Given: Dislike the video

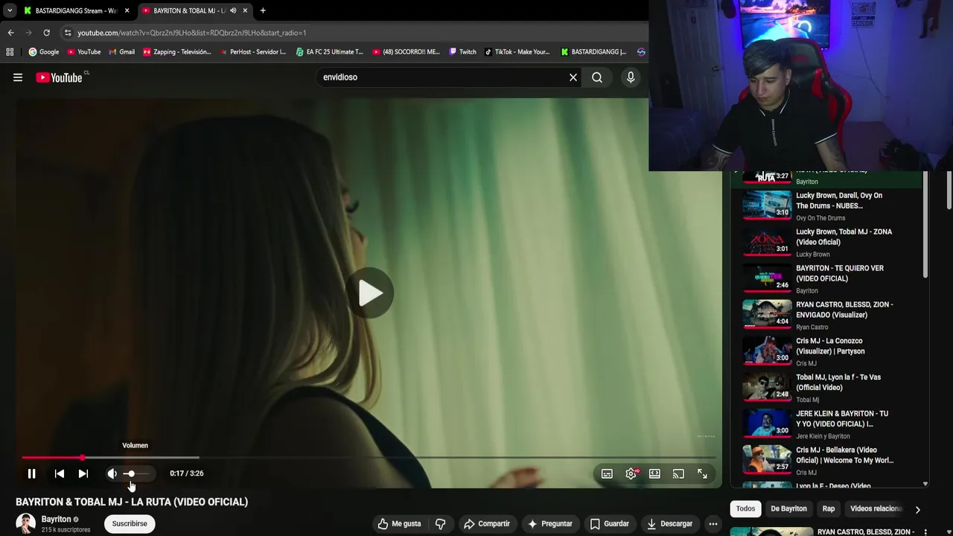Looking at the screenshot, I should click(x=440, y=523).
